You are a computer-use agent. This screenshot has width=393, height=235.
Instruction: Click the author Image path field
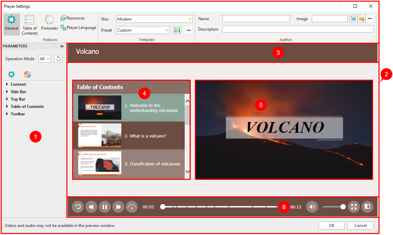pyautogui.click(x=330, y=19)
